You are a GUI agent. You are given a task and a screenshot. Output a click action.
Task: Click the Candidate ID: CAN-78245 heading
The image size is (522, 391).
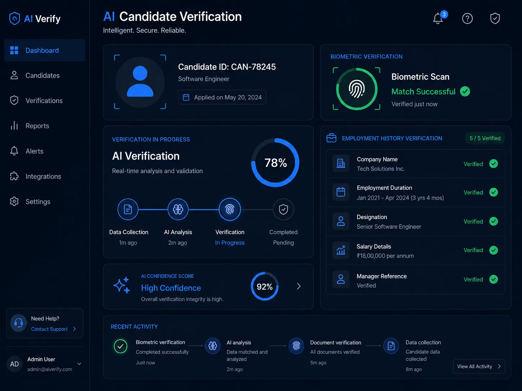pos(227,67)
